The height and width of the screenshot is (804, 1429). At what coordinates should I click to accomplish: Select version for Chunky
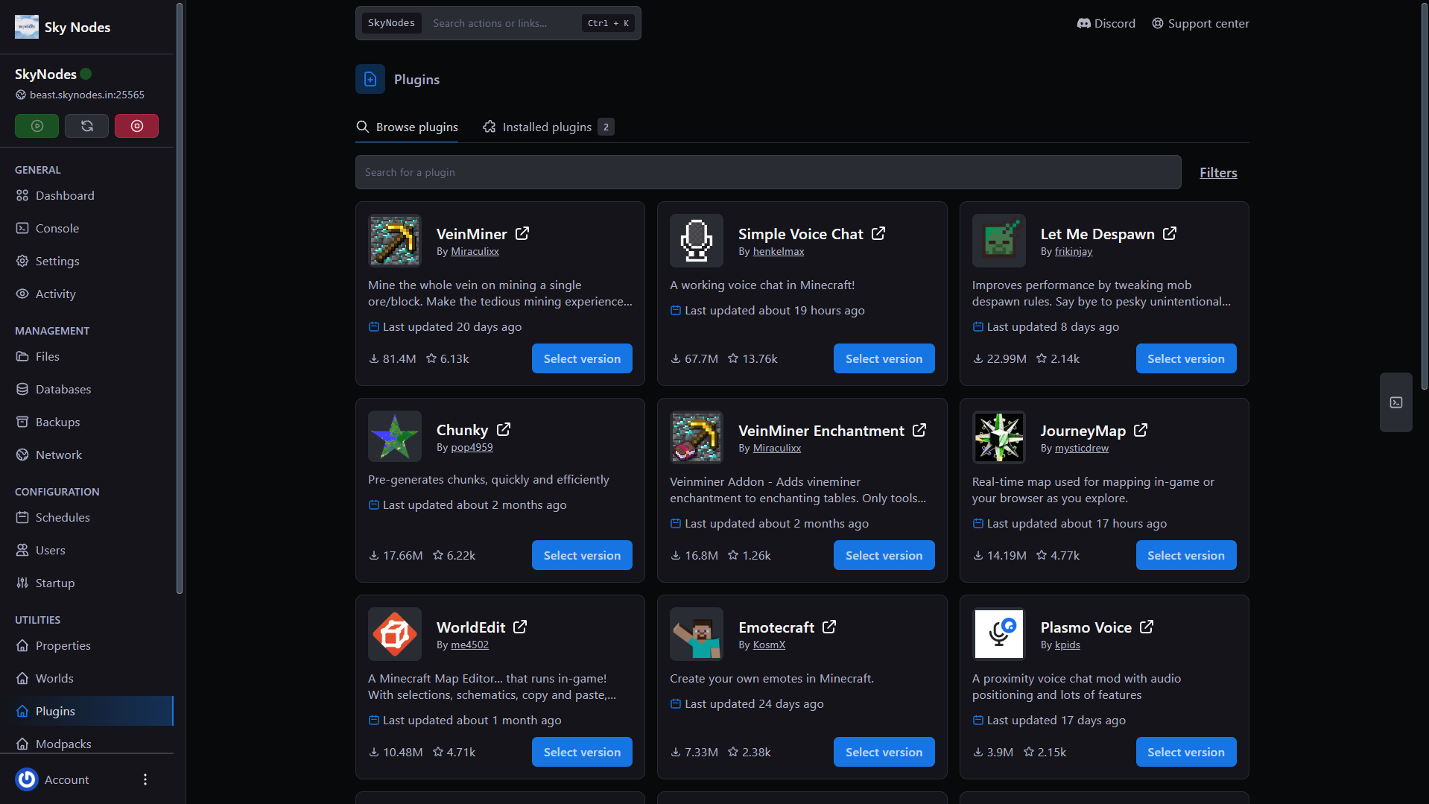pyautogui.click(x=582, y=555)
